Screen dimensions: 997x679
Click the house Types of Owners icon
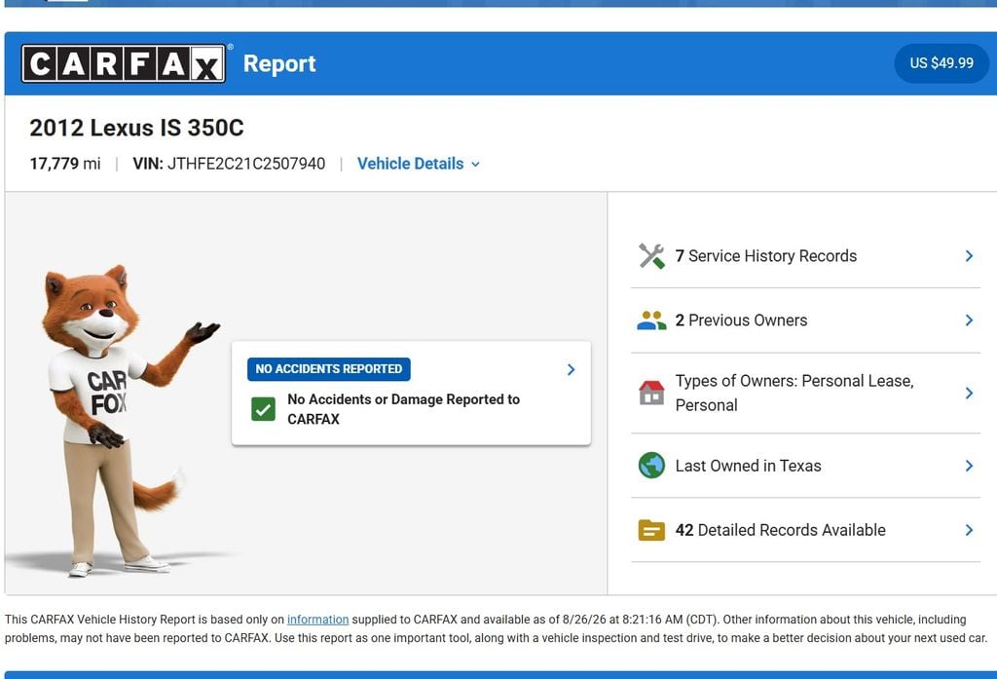click(x=651, y=393)
